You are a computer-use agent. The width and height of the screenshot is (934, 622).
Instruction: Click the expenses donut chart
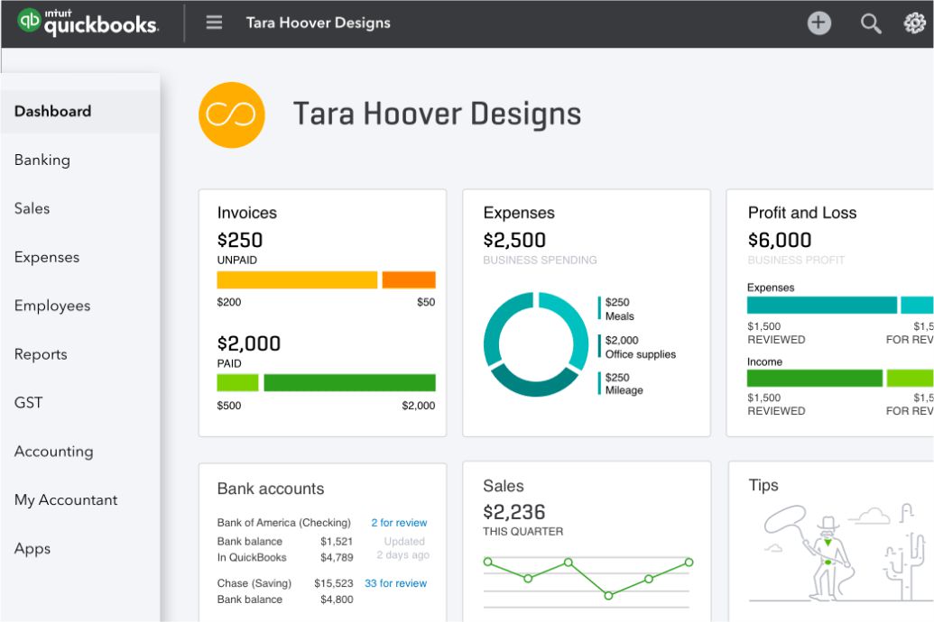click(x=536, y=344)
